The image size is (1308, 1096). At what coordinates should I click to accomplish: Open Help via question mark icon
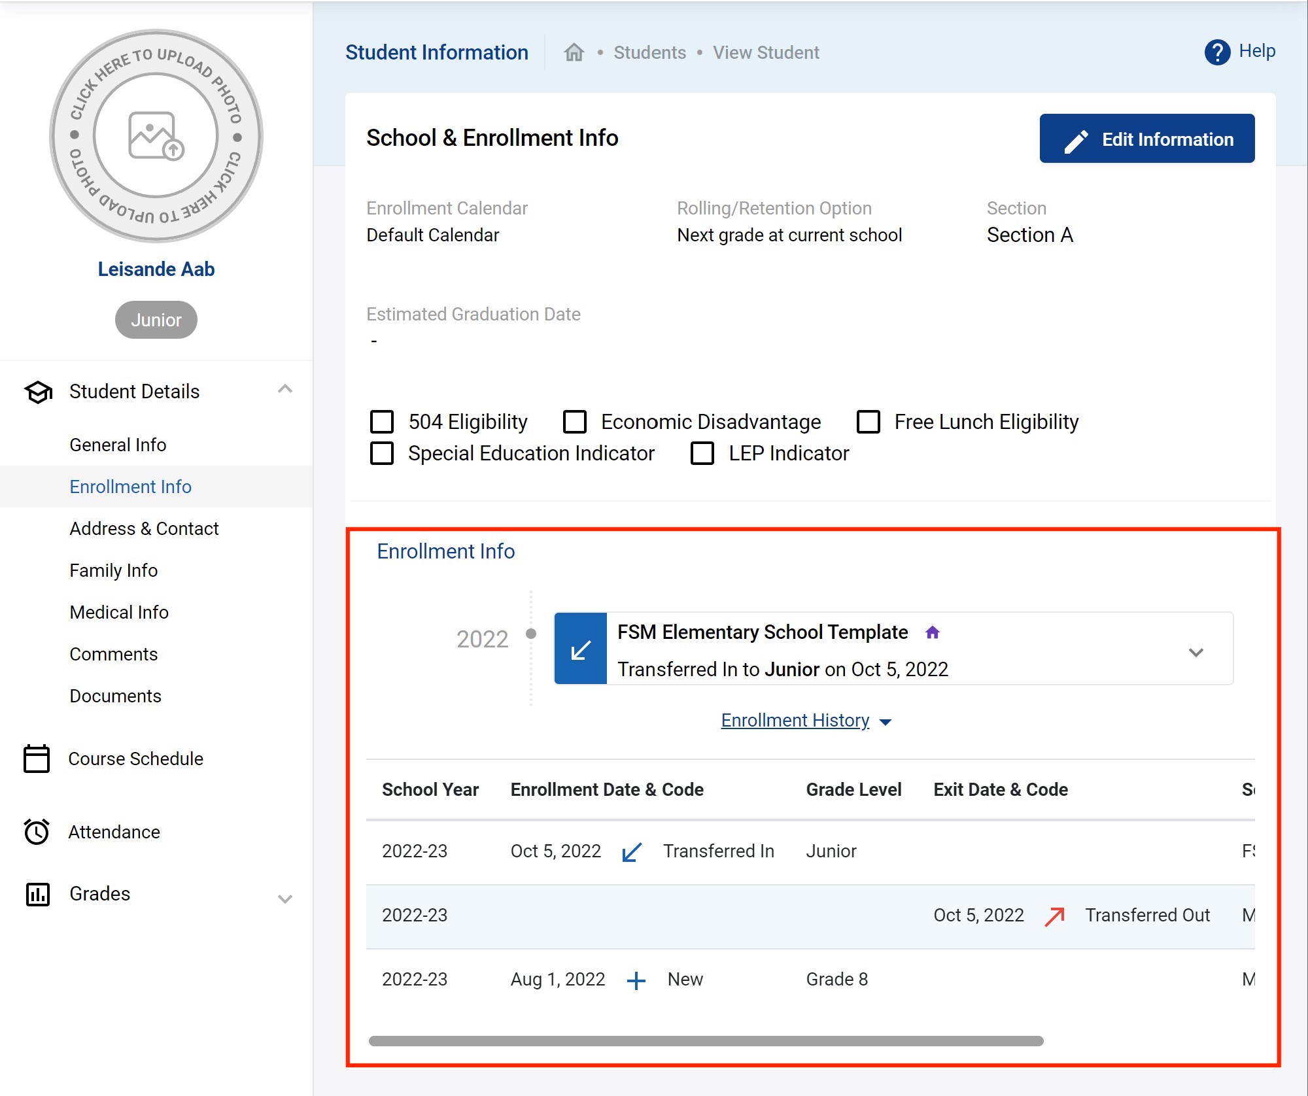tap(1217, 52)
